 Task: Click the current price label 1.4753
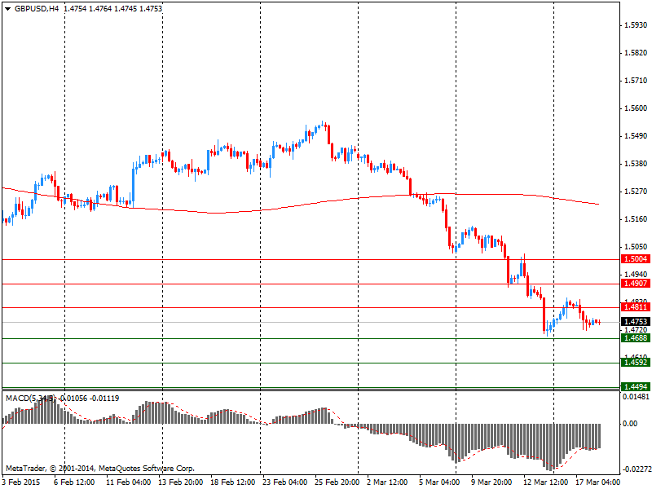[x=636, y=321]
